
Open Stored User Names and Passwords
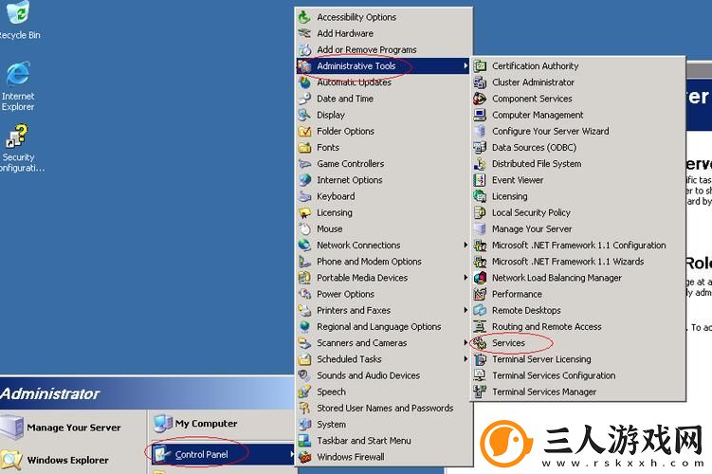[x=384, y=409]
